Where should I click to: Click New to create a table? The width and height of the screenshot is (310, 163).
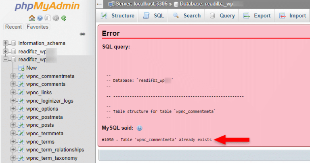(x=31, y=68)
